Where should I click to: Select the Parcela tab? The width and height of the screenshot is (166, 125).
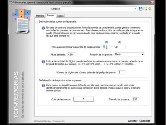[51, 16]
